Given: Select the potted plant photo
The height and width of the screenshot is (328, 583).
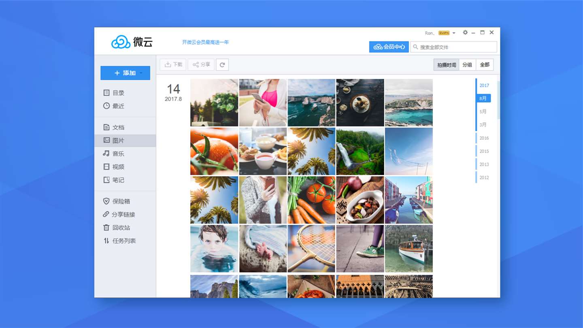Looking at the screenshot, I should pyautogui.click(x=214, y=102).
